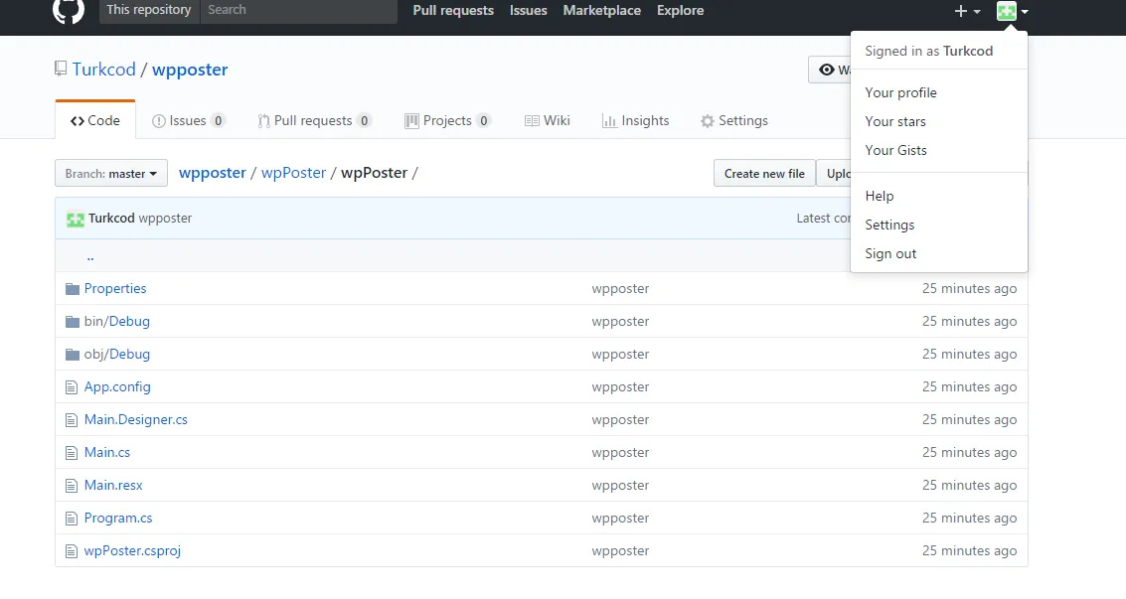This screenshot has height=599, width=1126.
Task: Click the Main.cs file icon
Action: coord(72,453)
